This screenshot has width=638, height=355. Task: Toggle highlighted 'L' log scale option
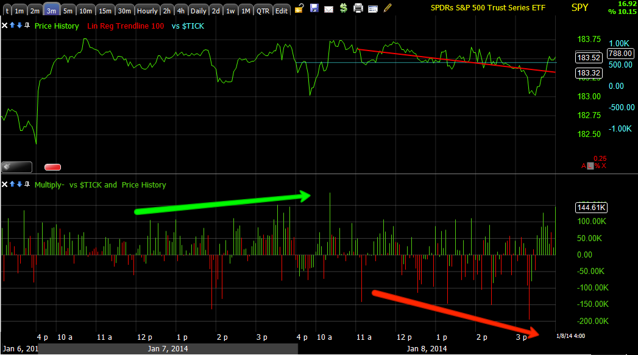[590, 166]
